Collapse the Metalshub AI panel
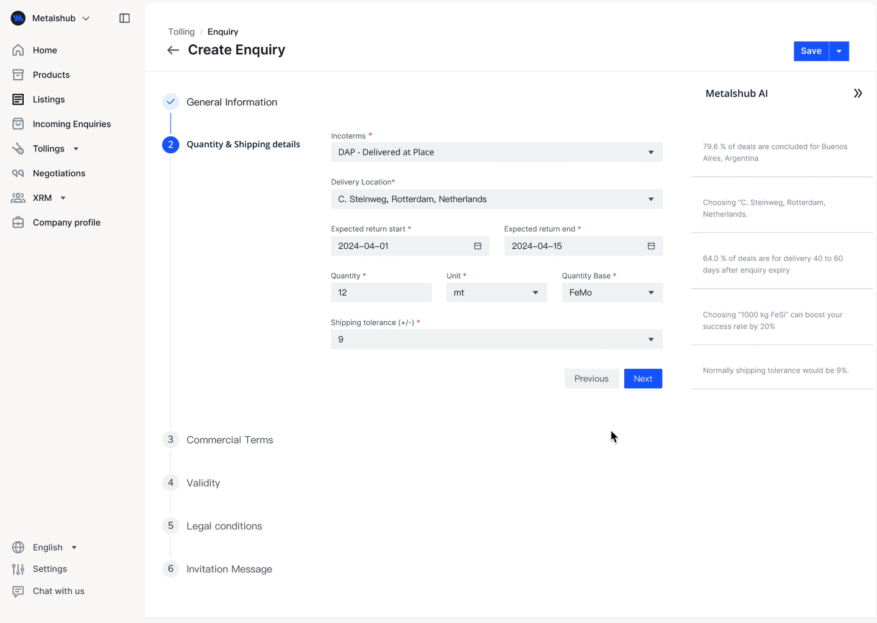877x623 pixels. pos(858,93)
